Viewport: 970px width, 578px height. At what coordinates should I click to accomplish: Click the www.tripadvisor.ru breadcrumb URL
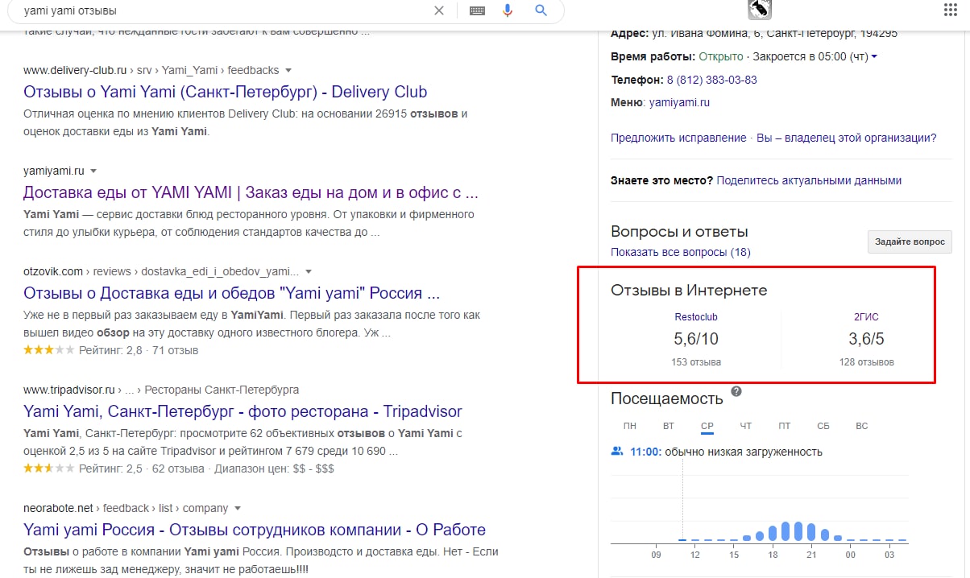click(x=161, y=390)
